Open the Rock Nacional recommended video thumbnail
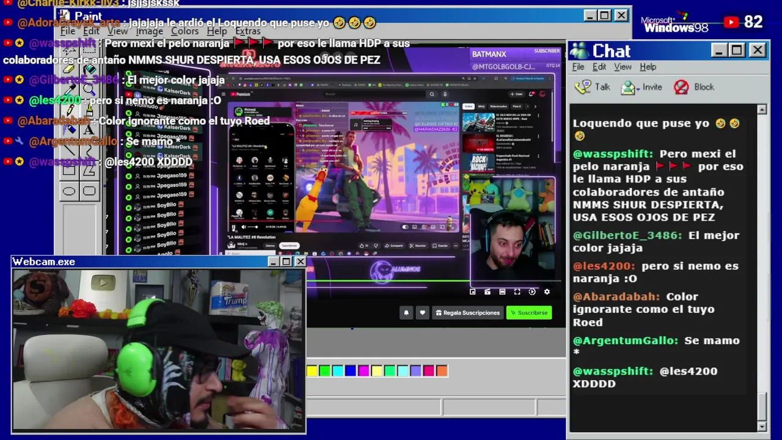Image resolution: width=782 pixels, height=440 pixels. [478, 163]
